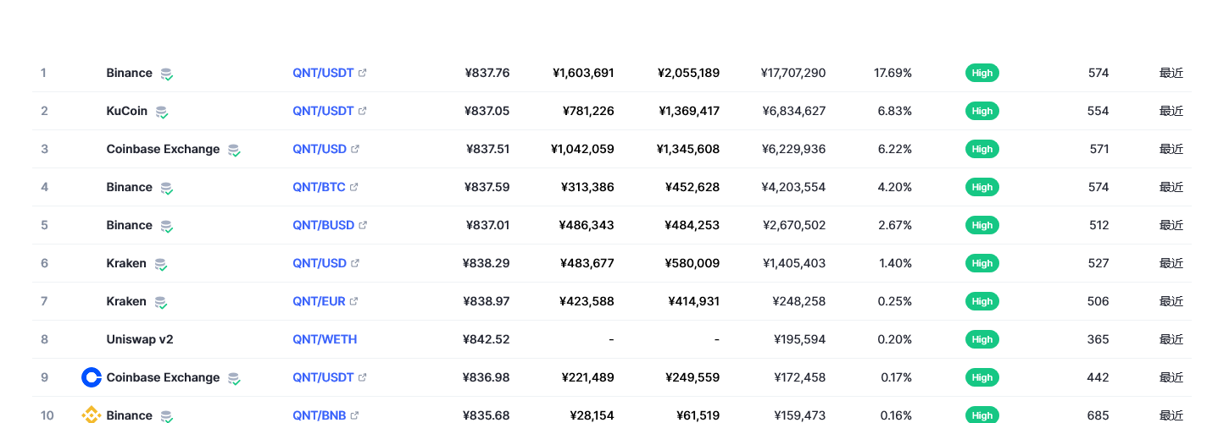1229x423 pixels.
Task: Click the depth value ¥1,369,417
Action: point(688,111)
